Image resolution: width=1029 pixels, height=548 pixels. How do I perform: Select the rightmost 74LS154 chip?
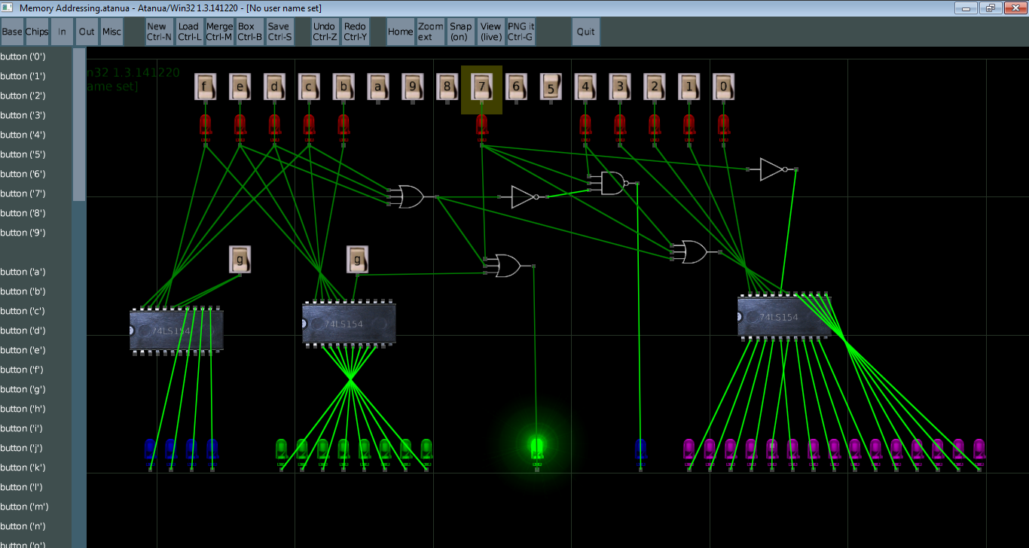[x=783, y=317]
